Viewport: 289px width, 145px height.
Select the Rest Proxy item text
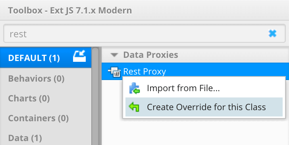click(144, 71)
